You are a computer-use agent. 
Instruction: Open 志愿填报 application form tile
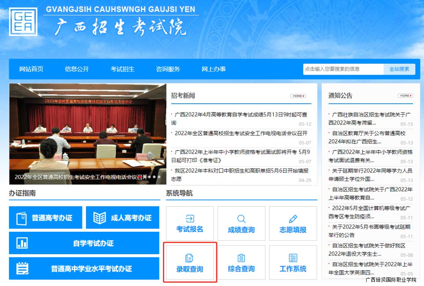(293, 224)
